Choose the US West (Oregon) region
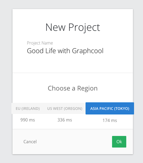The image size is (143, 163). [65, 109]
